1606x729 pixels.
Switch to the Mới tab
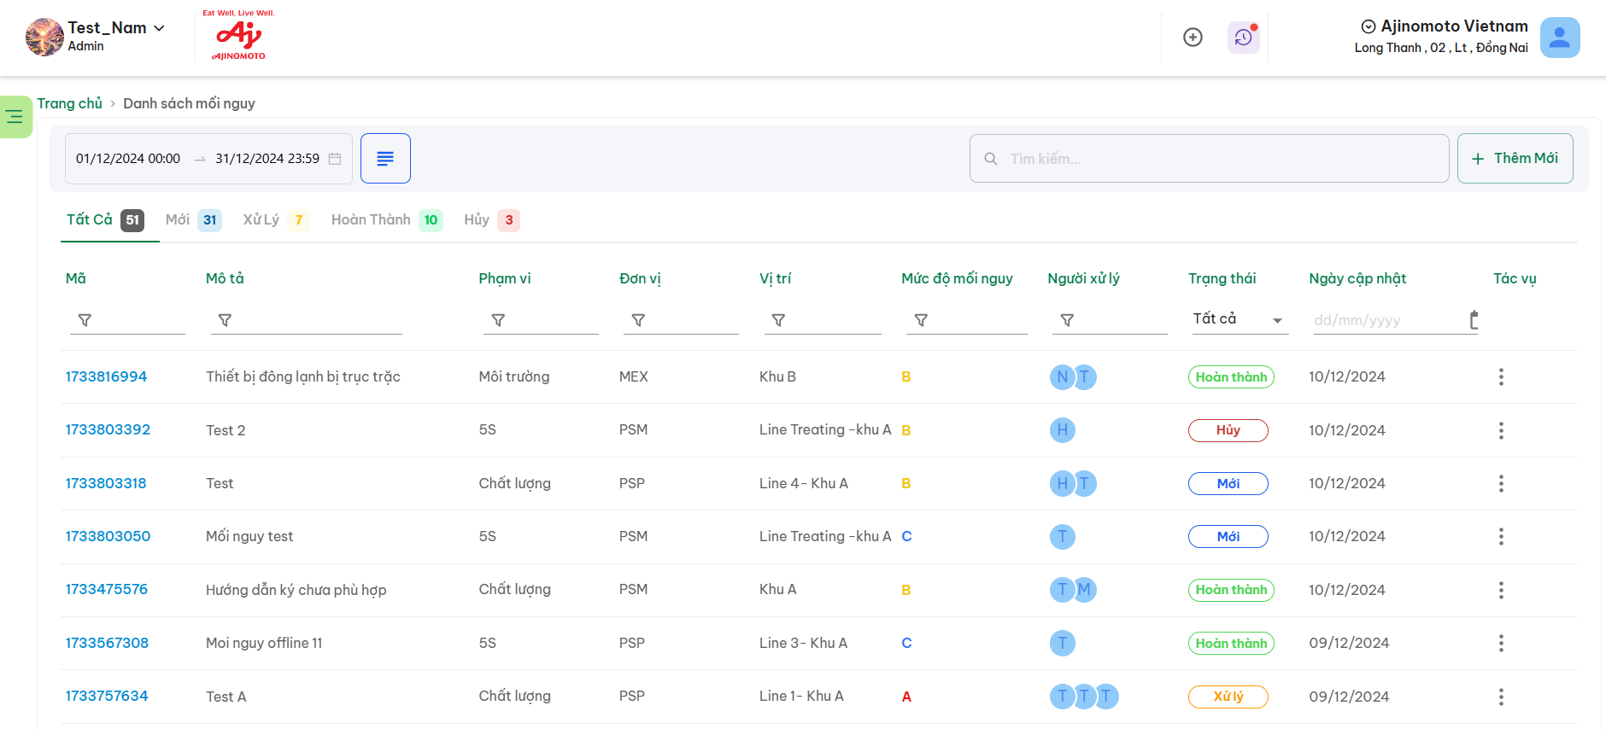click(x=193, y=220)
